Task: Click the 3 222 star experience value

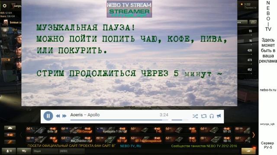Action: point(247,4)
